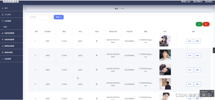Screen dimensions: 215x100
Task: Click 删除 for 会员1 row
Action: [x=197, y=41]
